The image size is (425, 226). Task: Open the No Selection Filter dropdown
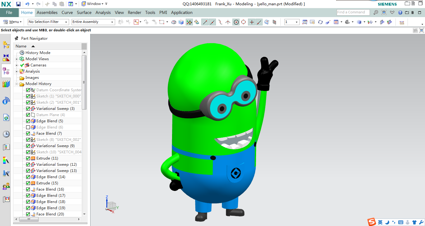pyautogui.click(x=48, y=22)
